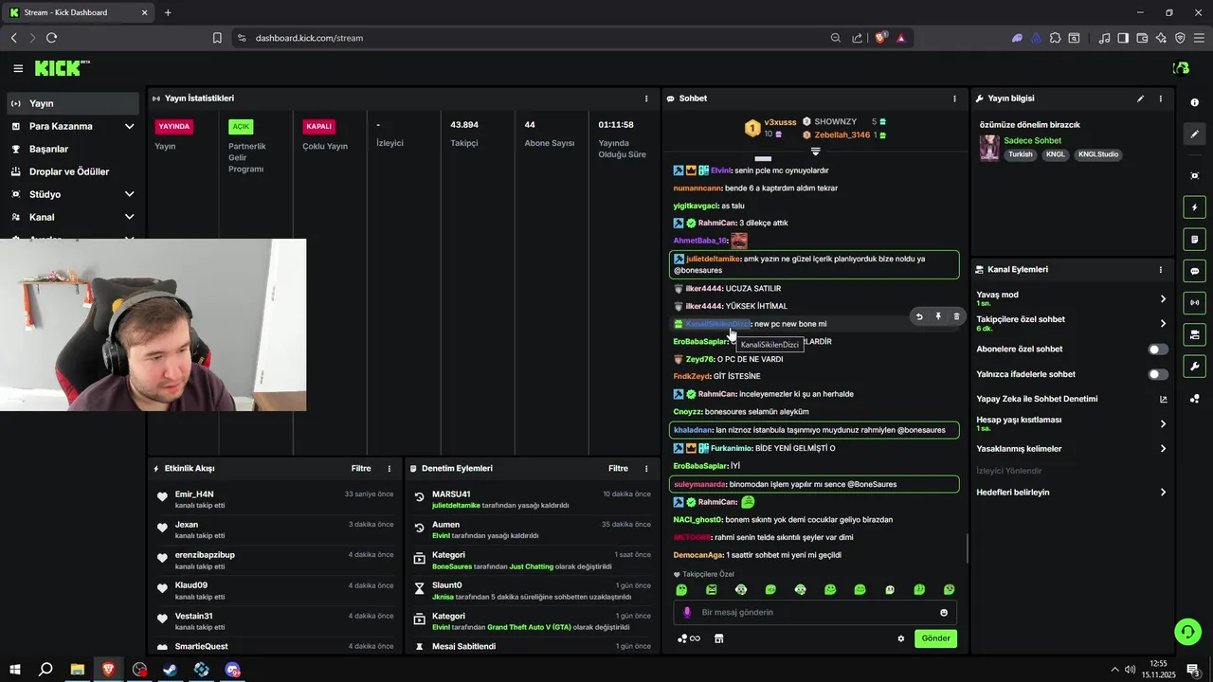
Task: Toggle Abonelere özel sohbet switch
Action: [x=1158, y=350]
